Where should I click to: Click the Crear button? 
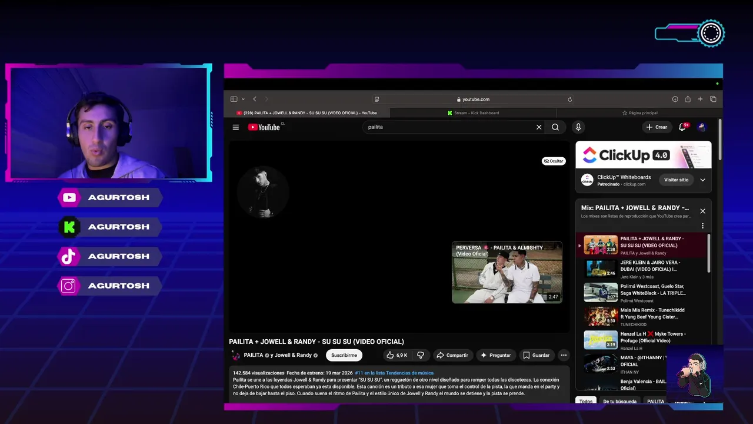point(657,127)
